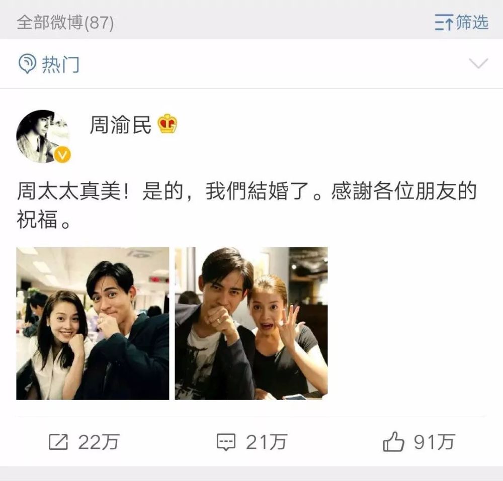
Task: View the second photo showing ring
Action: coord(251,323)
